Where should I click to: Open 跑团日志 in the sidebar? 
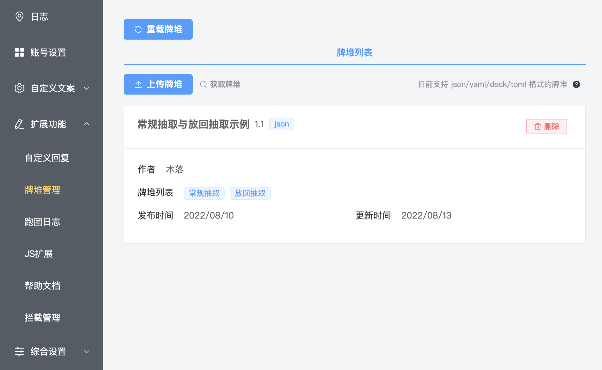click(42, 222)
